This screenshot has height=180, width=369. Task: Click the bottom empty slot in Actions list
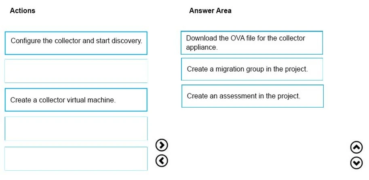(x=76, y=159)
